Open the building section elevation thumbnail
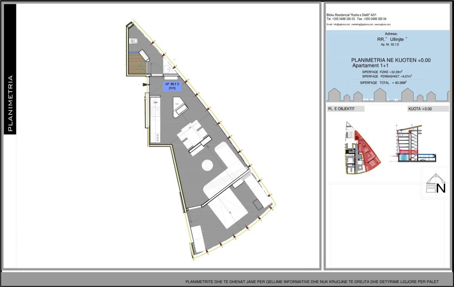This screenshot has height=287, width=454. (416, 143)
